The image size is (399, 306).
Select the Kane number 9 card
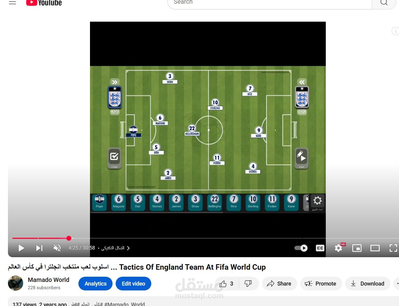click(x=291, y=202)
